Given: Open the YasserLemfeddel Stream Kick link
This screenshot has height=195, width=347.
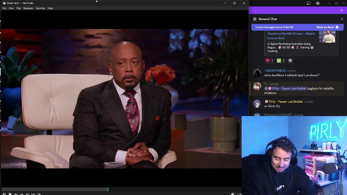Looking at the screenshot, I should [x=291, y=36].
